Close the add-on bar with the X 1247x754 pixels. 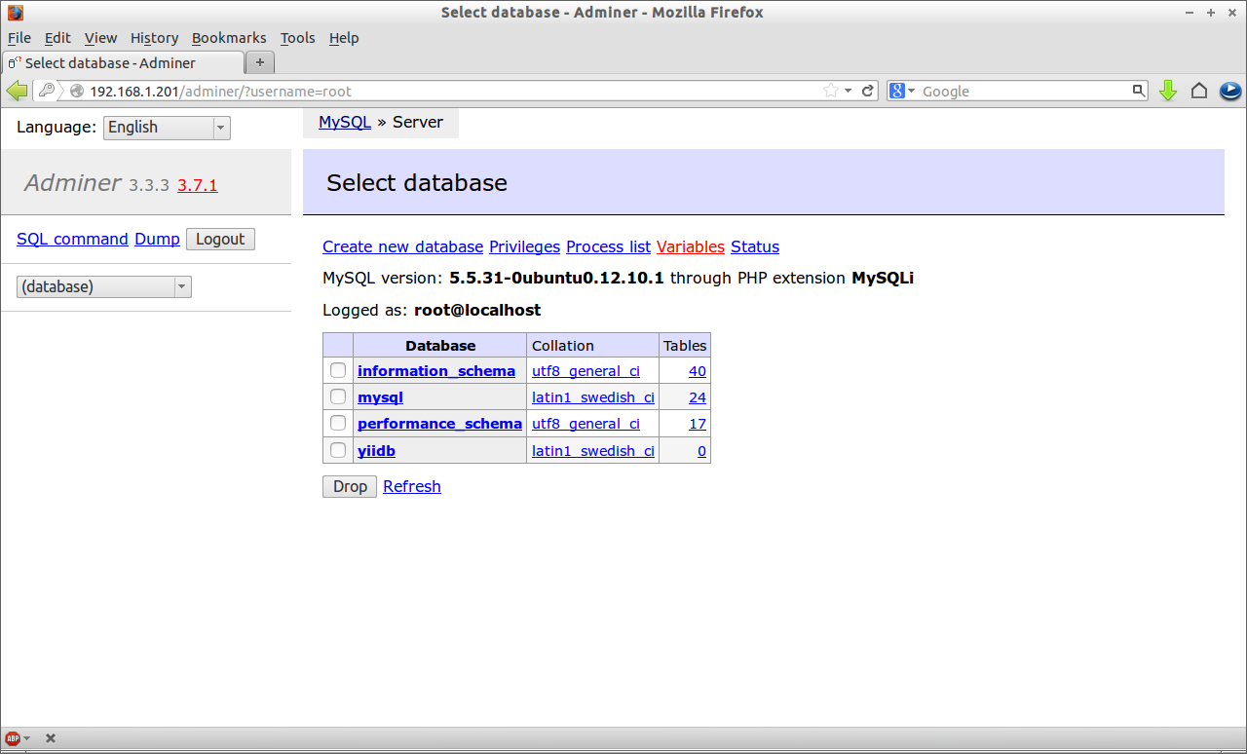(x=51, y=738)
